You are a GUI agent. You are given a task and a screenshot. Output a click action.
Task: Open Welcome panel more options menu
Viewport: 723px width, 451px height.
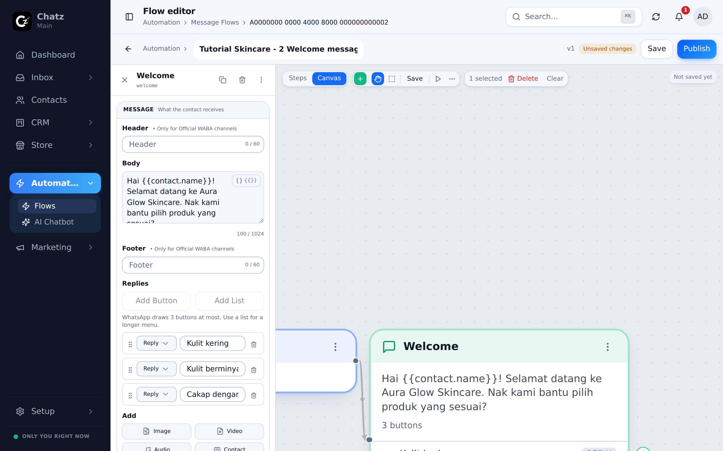pos(261,80)
